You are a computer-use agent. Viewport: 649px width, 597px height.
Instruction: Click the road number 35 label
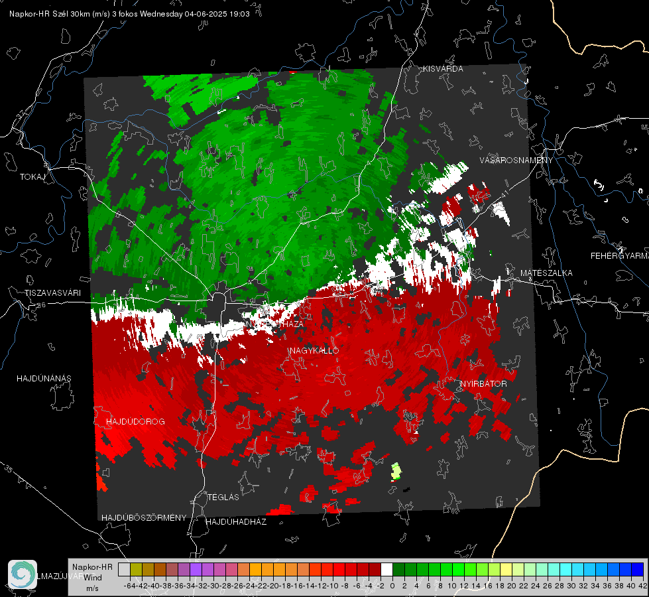click(8, 469)
